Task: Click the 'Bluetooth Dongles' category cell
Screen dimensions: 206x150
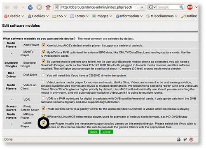Action: pyautogui.click(x=11, y=65)
